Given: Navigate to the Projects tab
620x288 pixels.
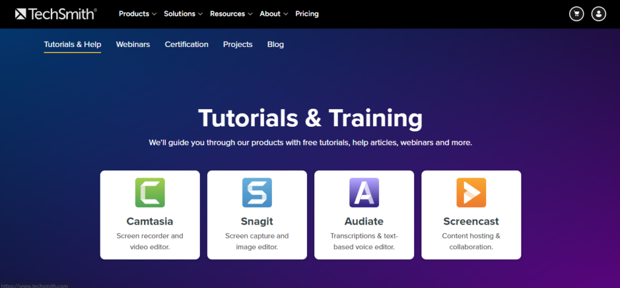Looking at the screenshot, I should (x=237, y=45).
